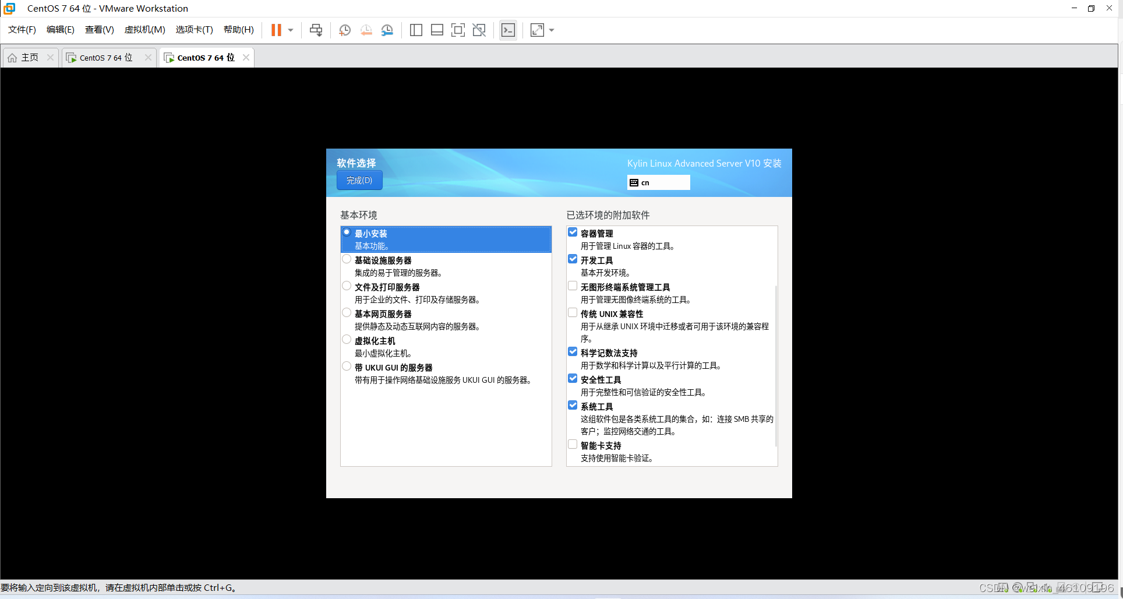This screenshot has width=1123, height=599.
Task: Click the VMware Workstation title bar logo
Action: [9, 8]
